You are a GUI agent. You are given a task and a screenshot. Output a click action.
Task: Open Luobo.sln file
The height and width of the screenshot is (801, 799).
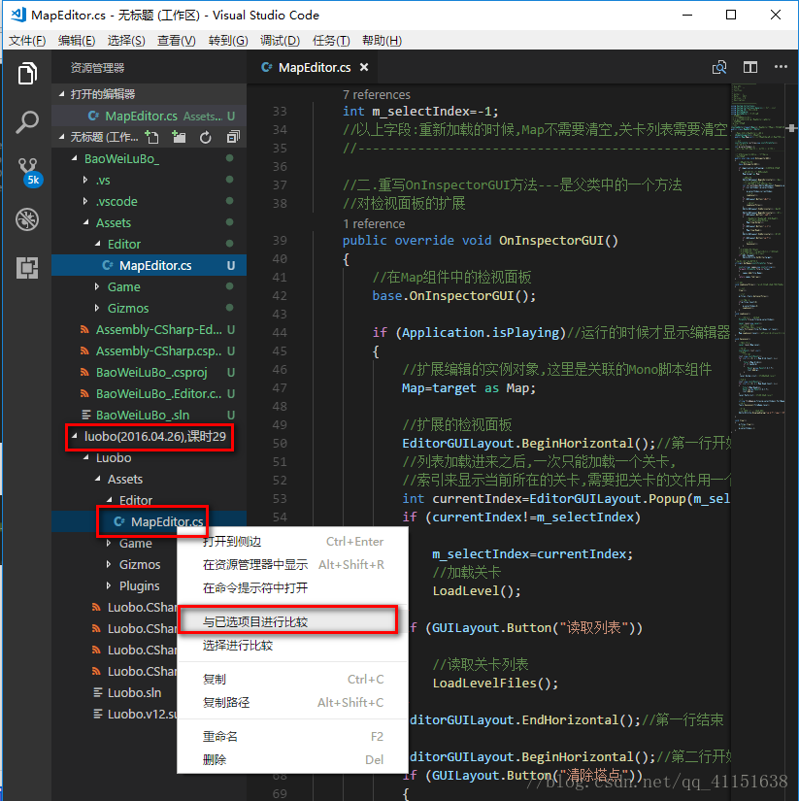[x=134, y=692]
